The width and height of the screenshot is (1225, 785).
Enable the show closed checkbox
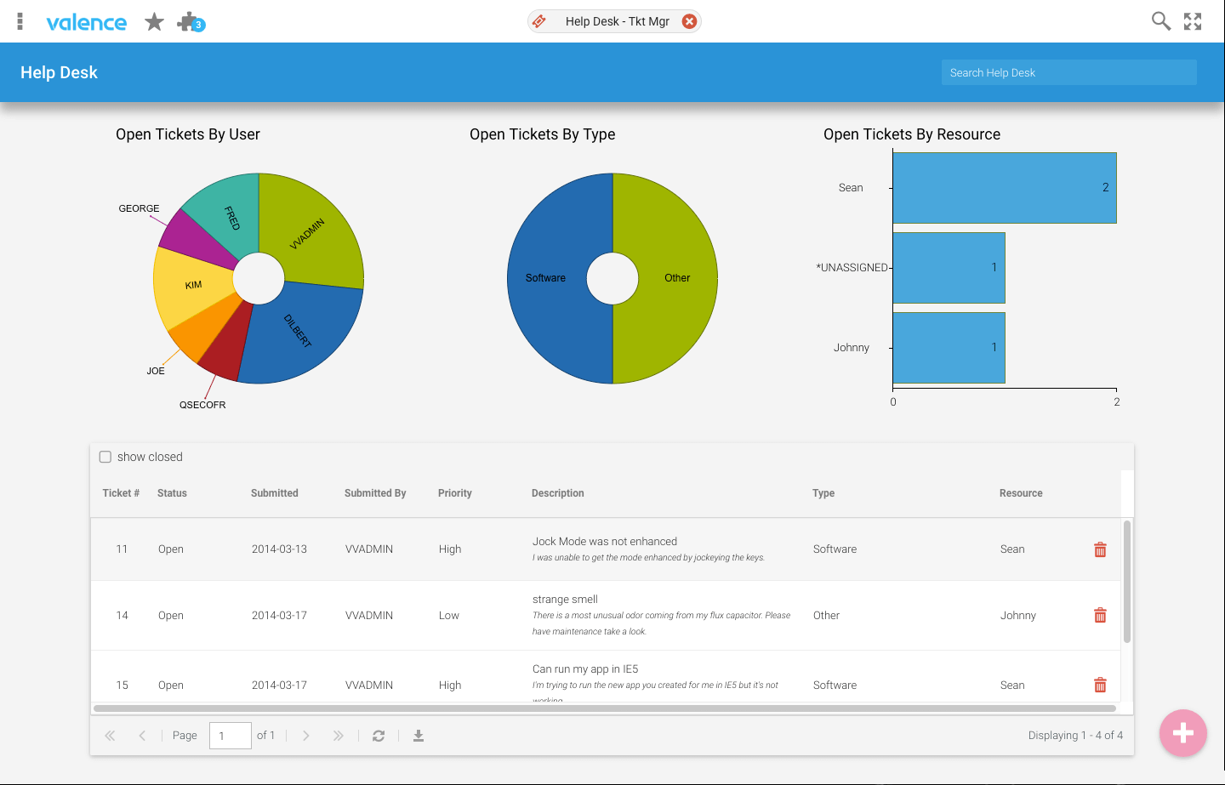pyautogui.click(x=105, y=457)
